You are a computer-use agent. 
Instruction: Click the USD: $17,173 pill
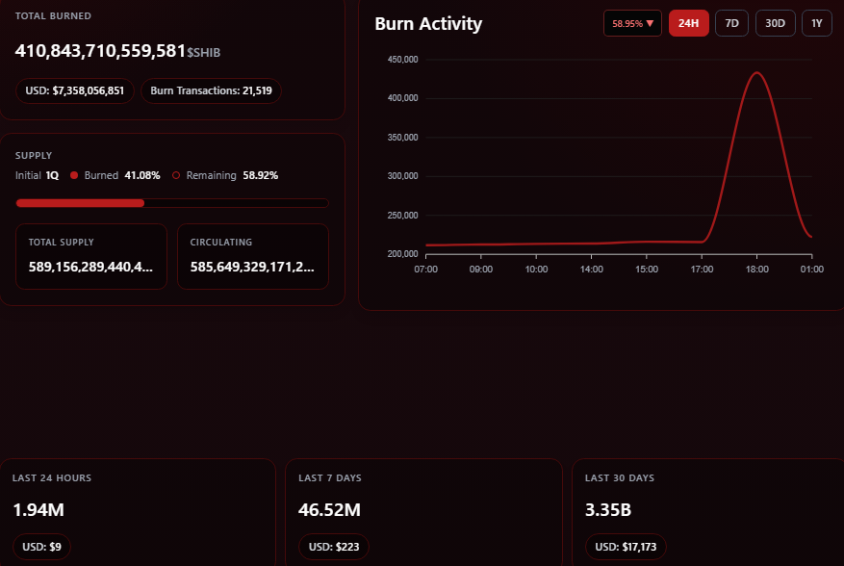point(626,547)
